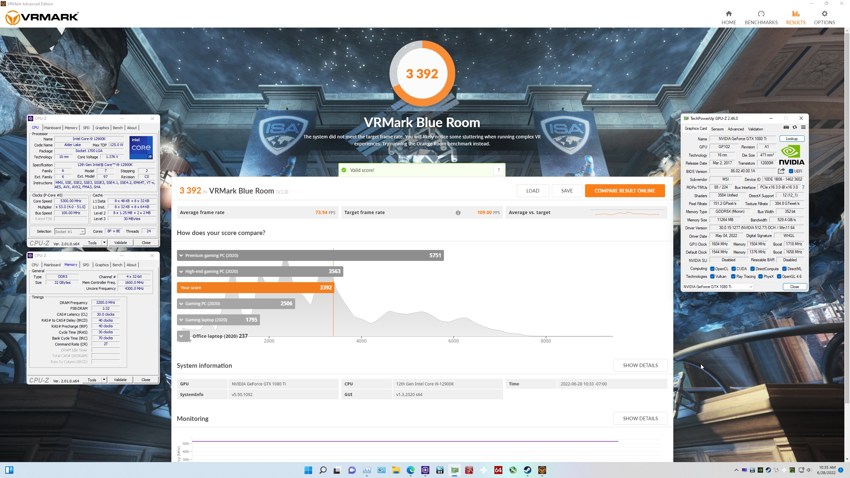This screenshot has width=850, height=478.
Task: Take GPU-Z screenshot with camera icon
Action: point(786,127)
